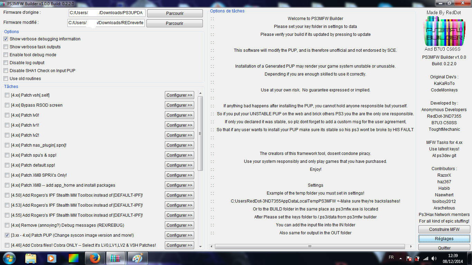Image resolution: width=472 pixels, height=265 pixels.
Task: Open the rainbow gradient square taskbar icon
Action: pyautogui.click(x=74, y=258)
